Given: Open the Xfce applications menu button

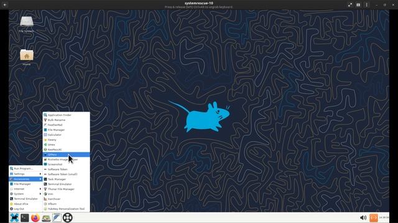Looking at the screenshot, I should click(x=14, y=217).
